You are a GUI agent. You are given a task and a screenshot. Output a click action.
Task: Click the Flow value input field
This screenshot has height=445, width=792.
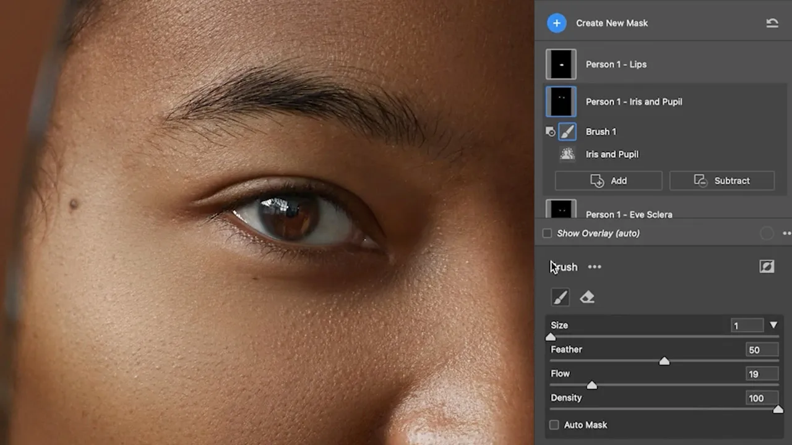[761, 374]
